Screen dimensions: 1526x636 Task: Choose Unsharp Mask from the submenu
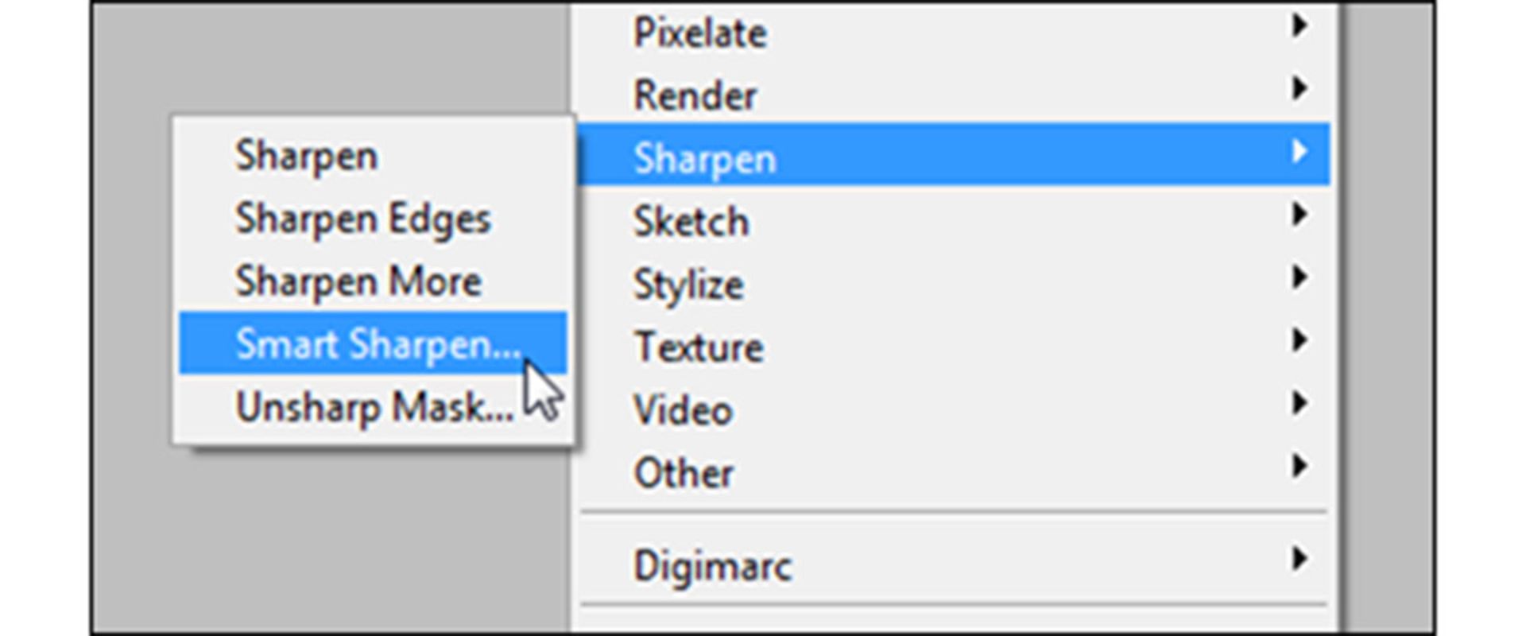pyautogui.click(x=373, y=406)
